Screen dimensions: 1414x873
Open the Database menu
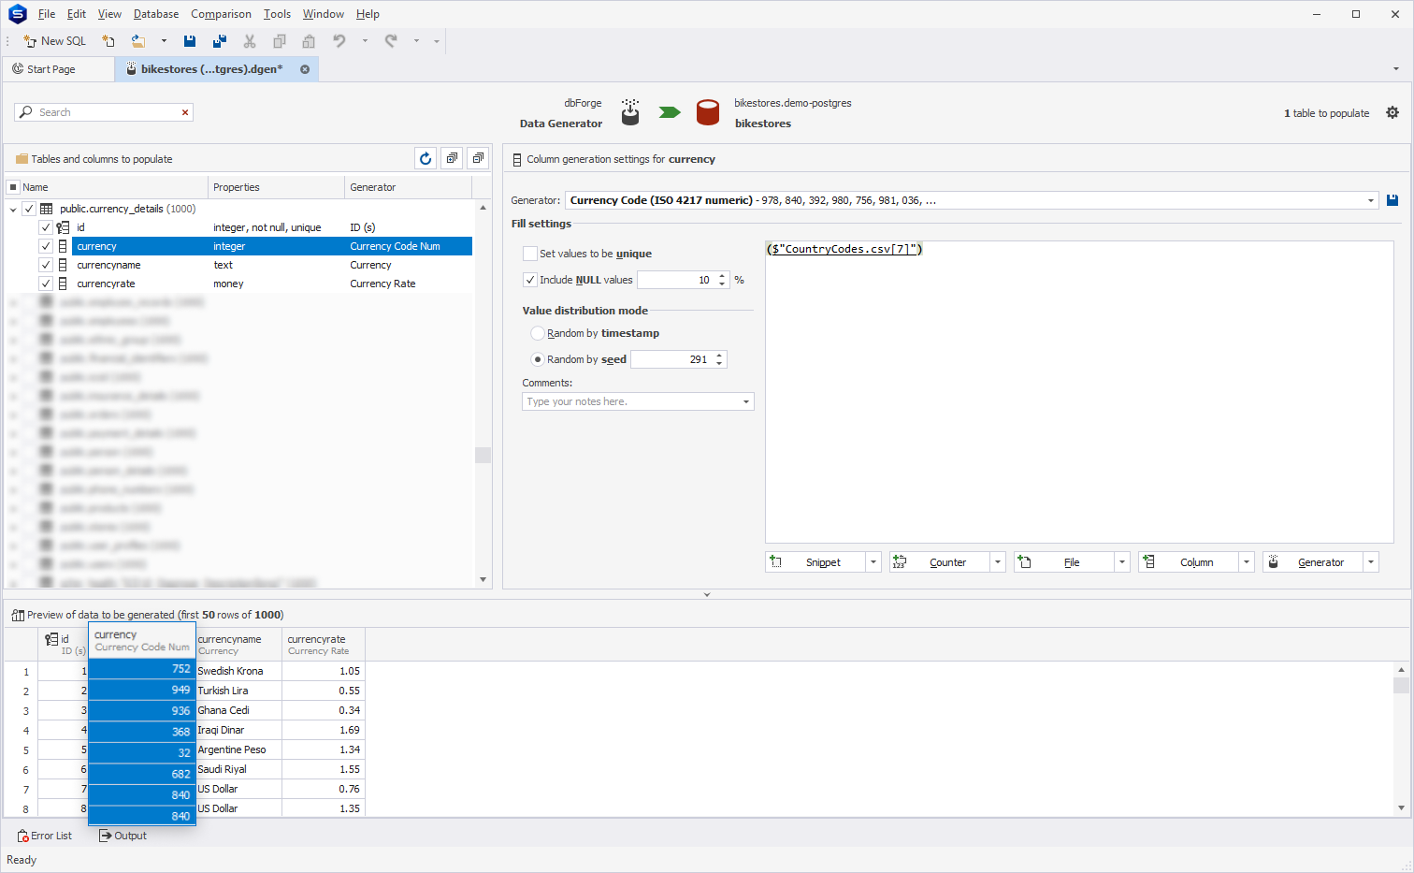pos(156,14)
